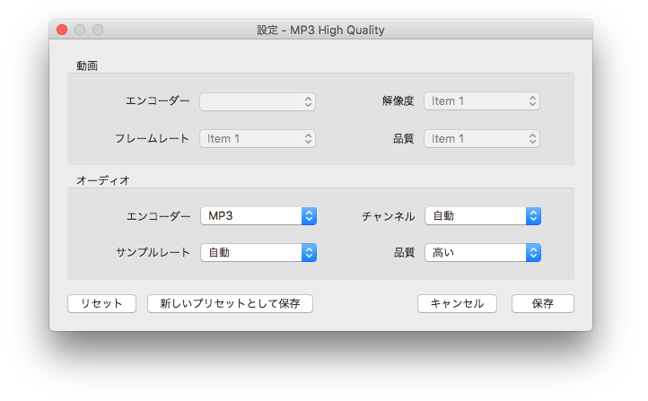Click the greyed-out zoom window button
648x401 pixels.
pos(98,30)
